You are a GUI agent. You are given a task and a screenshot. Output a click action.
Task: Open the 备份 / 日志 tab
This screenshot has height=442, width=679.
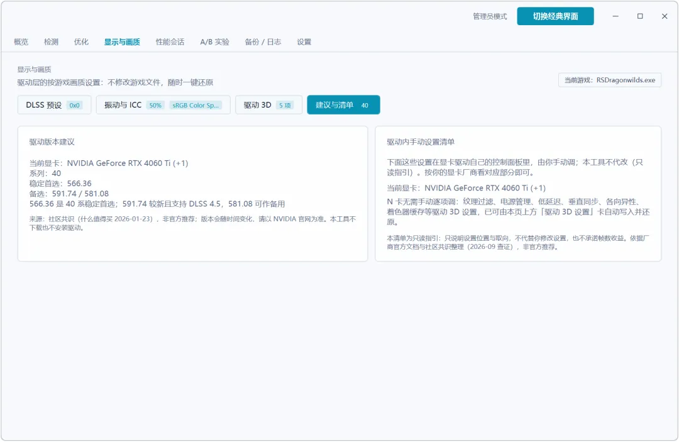pyautogui.click(x=263, y=42)
